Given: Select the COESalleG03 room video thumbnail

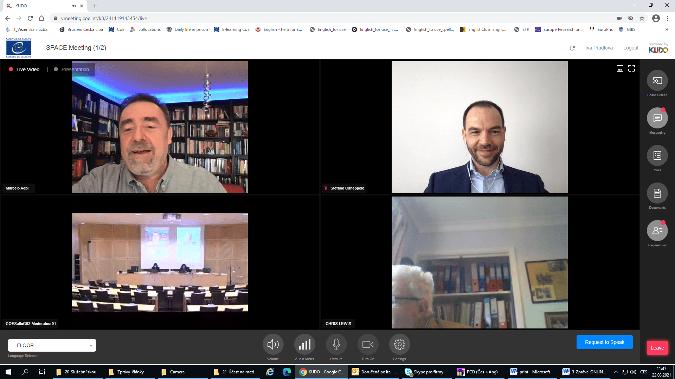Looking at the screenshot, I should point(160,262).
